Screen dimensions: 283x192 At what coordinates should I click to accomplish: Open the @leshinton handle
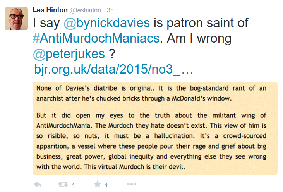click(x=85, y=10)
